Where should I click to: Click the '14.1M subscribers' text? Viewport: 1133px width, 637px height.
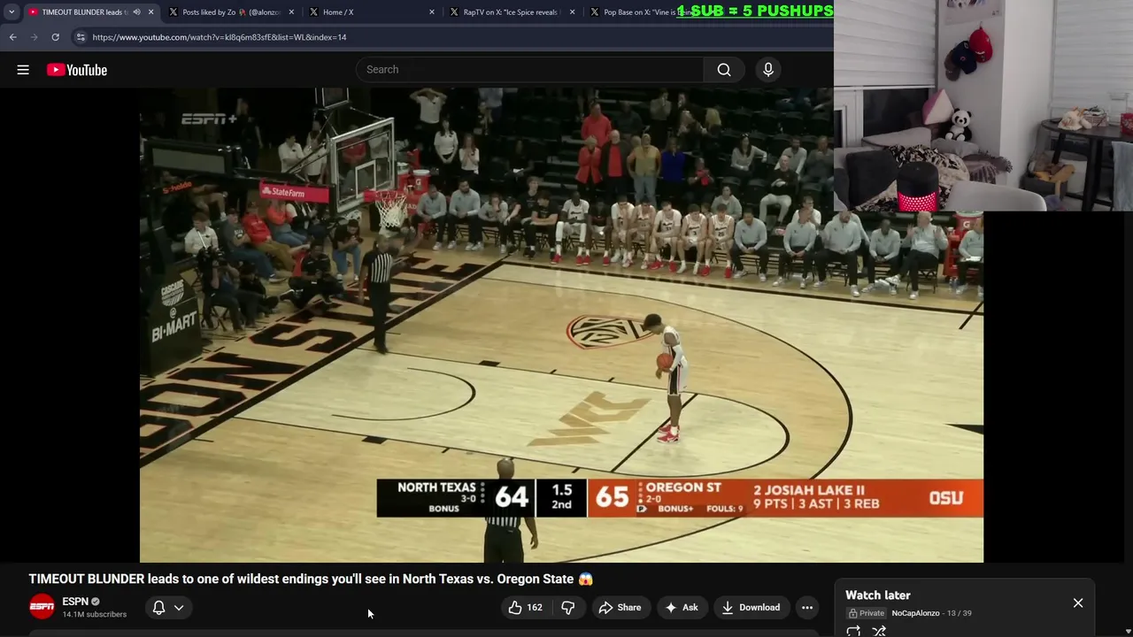95,614
